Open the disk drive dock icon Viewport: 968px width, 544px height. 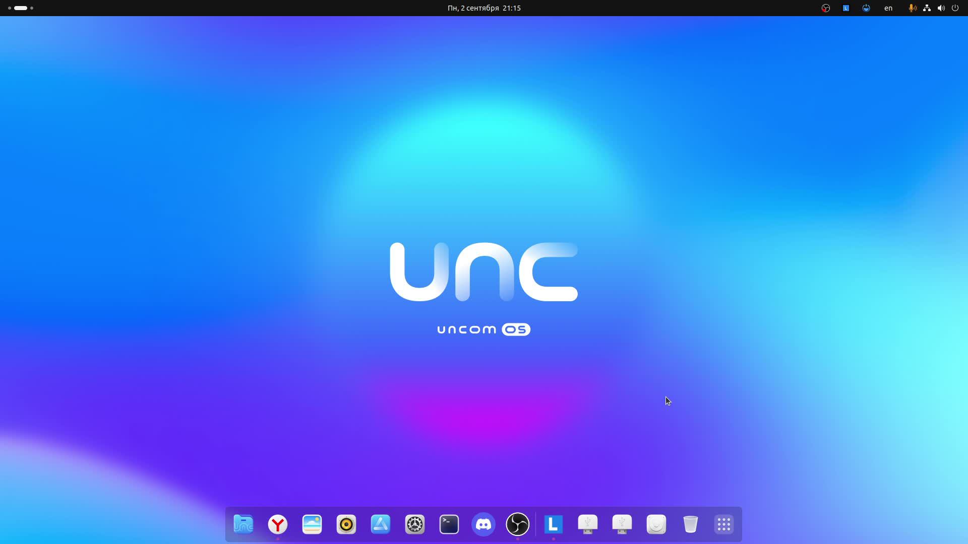pos(656,524)
